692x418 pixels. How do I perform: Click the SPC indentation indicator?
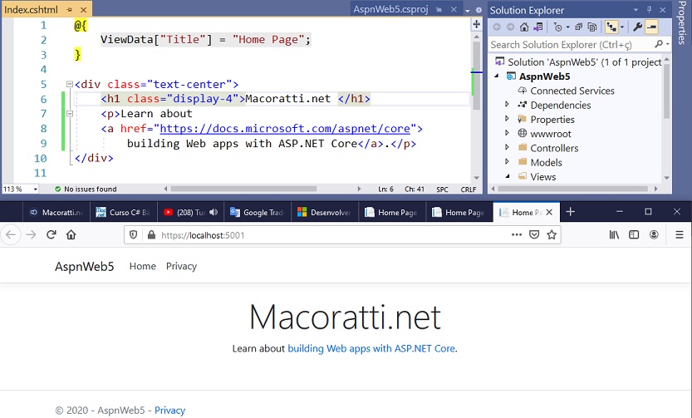442,189
